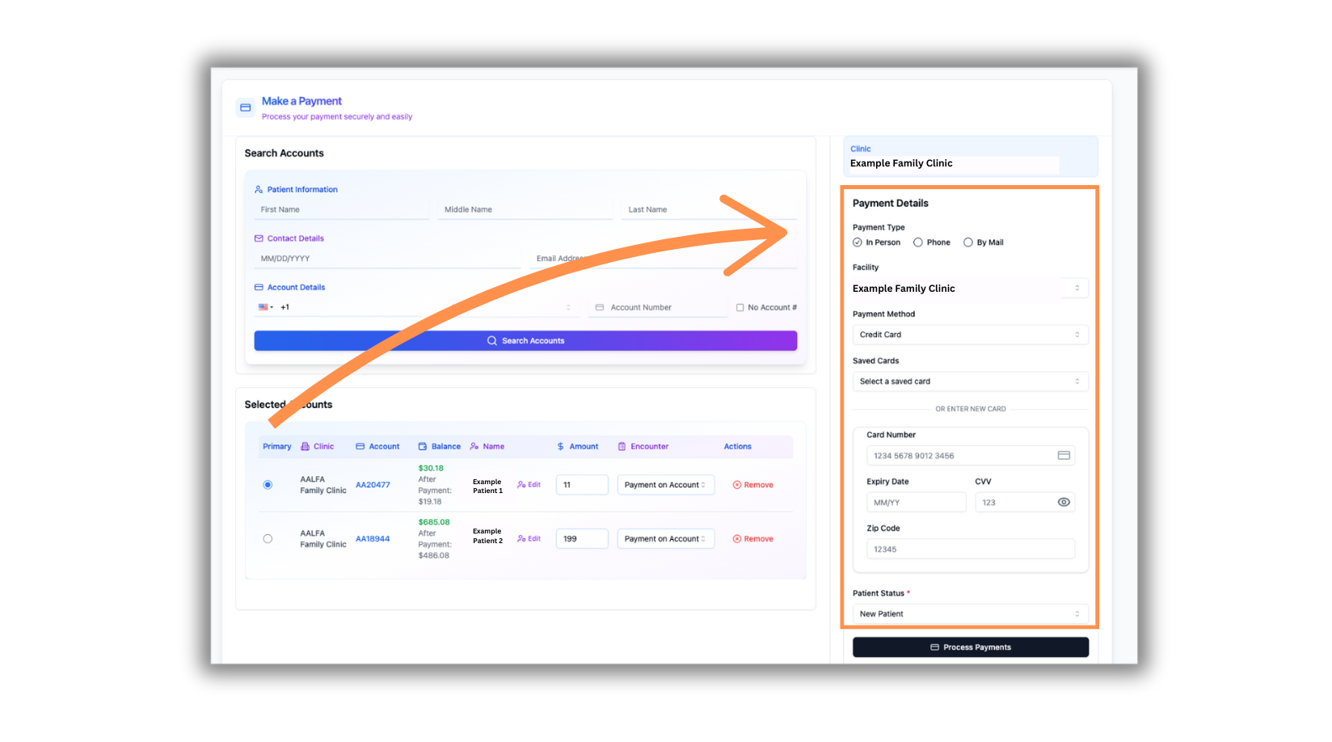The image size is (1332, 742).
Task: Click the Contact Details envelope icon
Action: point(259,238)
